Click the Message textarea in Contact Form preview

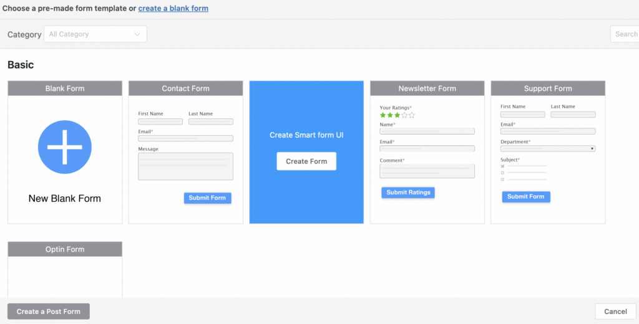click(185, 166)
